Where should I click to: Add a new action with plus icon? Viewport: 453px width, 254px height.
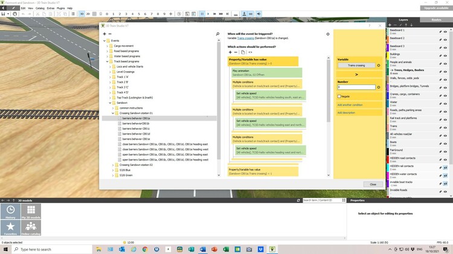[230, 52]
